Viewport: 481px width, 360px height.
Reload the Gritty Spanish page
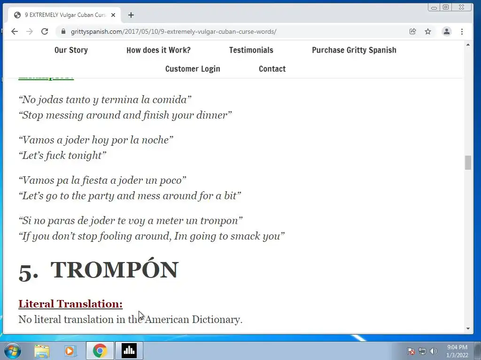click(45, 31)
